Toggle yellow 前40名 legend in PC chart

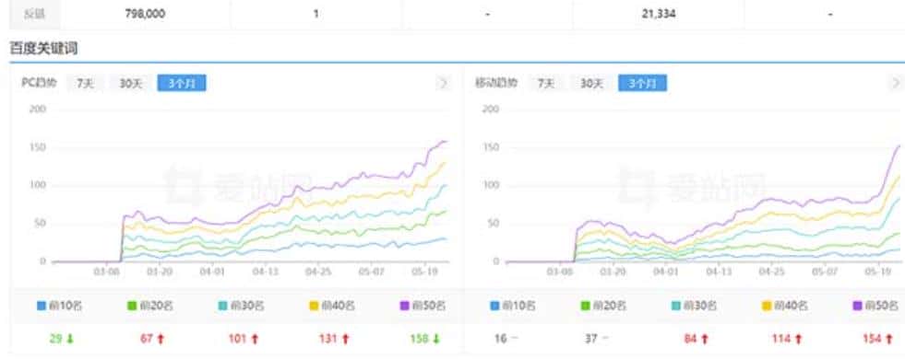331,306
